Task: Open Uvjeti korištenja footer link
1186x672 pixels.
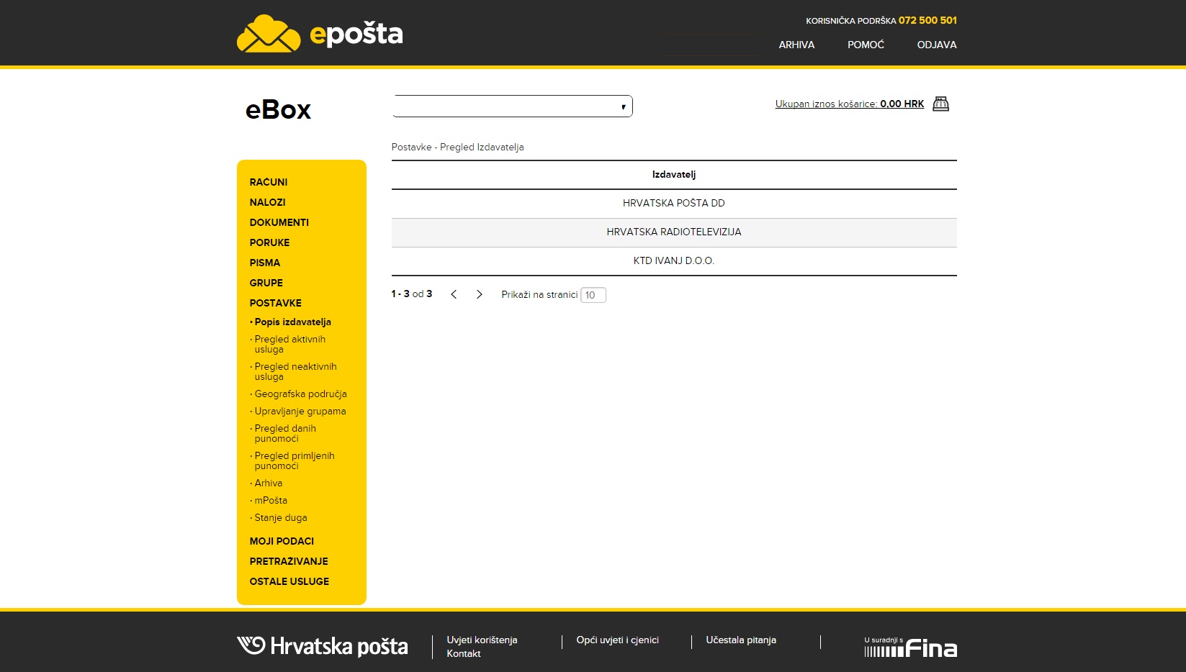Action: [482, 640]
